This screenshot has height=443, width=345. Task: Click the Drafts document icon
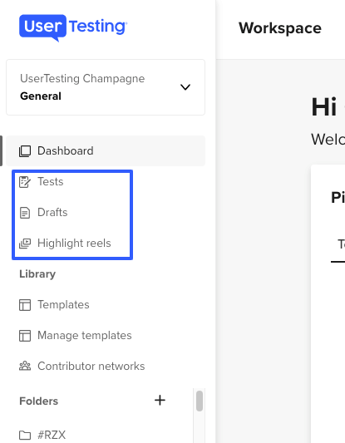click(25, 213)
